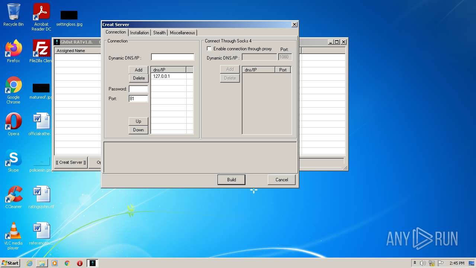Open Internet Explorer in taskbar
476x268 pixels.
click(29, 263)
